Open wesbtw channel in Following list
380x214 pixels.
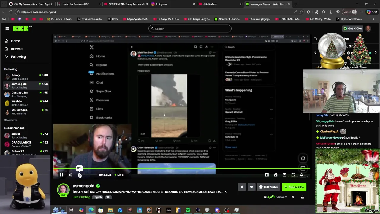click(26, 103)
